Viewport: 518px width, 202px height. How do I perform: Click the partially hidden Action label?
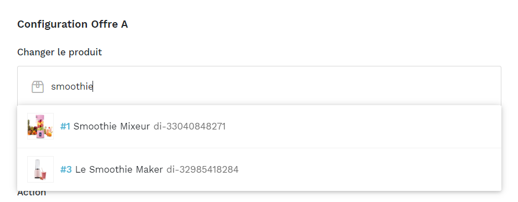[32, 193]
